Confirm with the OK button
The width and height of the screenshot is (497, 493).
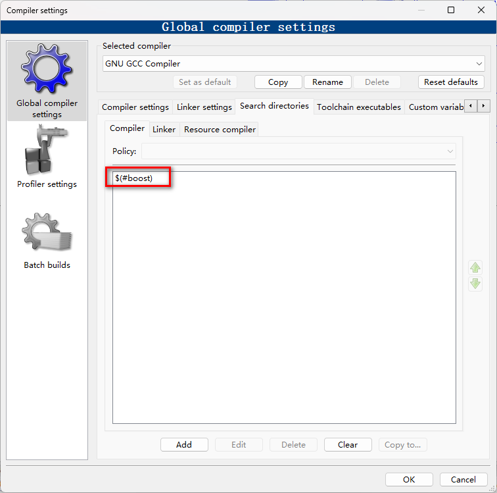(x=409, y=479)
